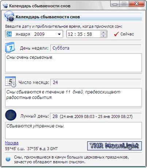The height and width of the screenshot is (168, 147).
Task: Decrease time with the down spinner arrow
Action: click(104, 36)
